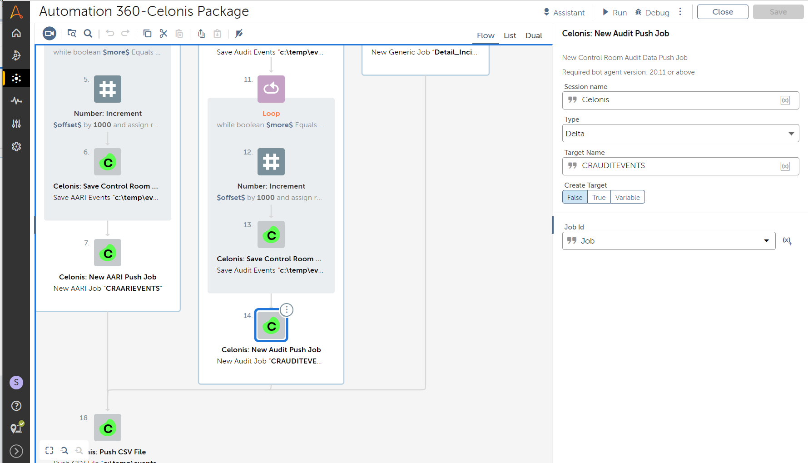Click the undo arrow icon
Screen dimensions: 808x463
[x=110, y=34]
